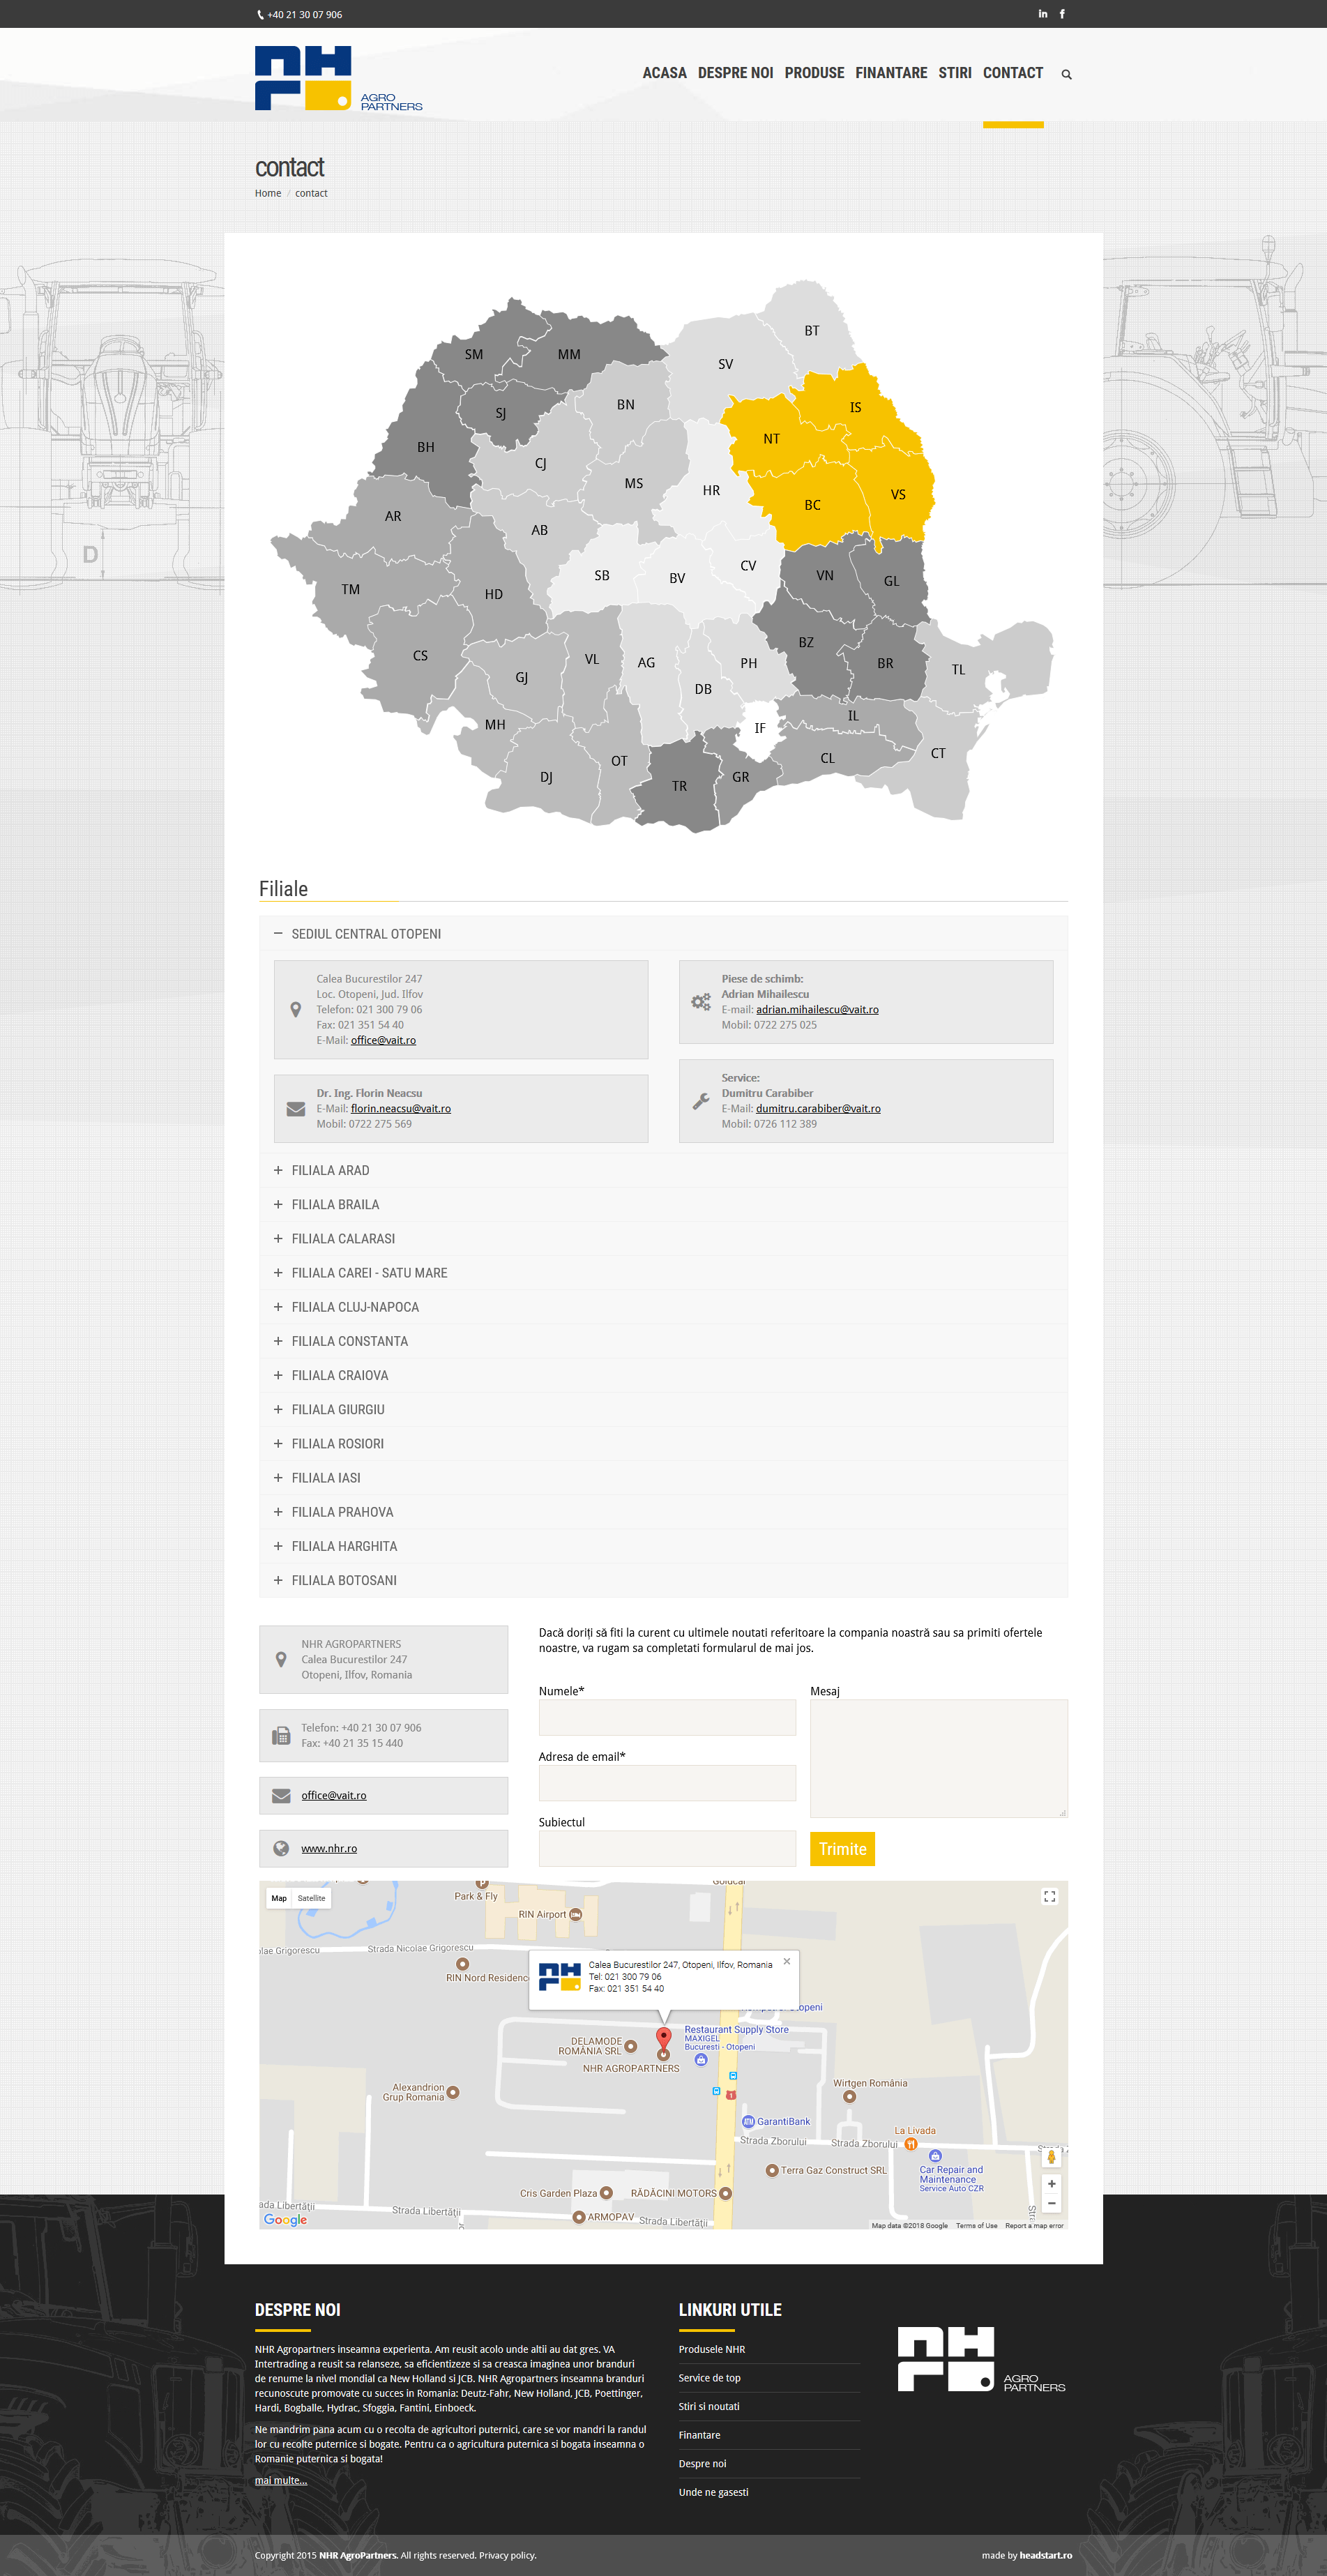Select dark gray TR county on map

tap(679, 786)
